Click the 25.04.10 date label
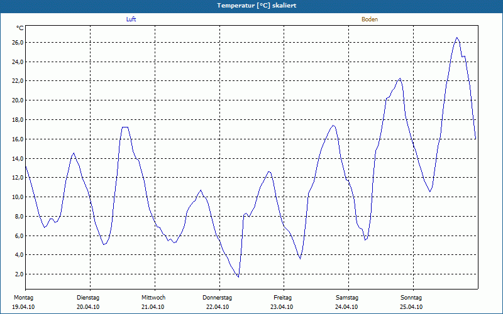 (411, 307)
